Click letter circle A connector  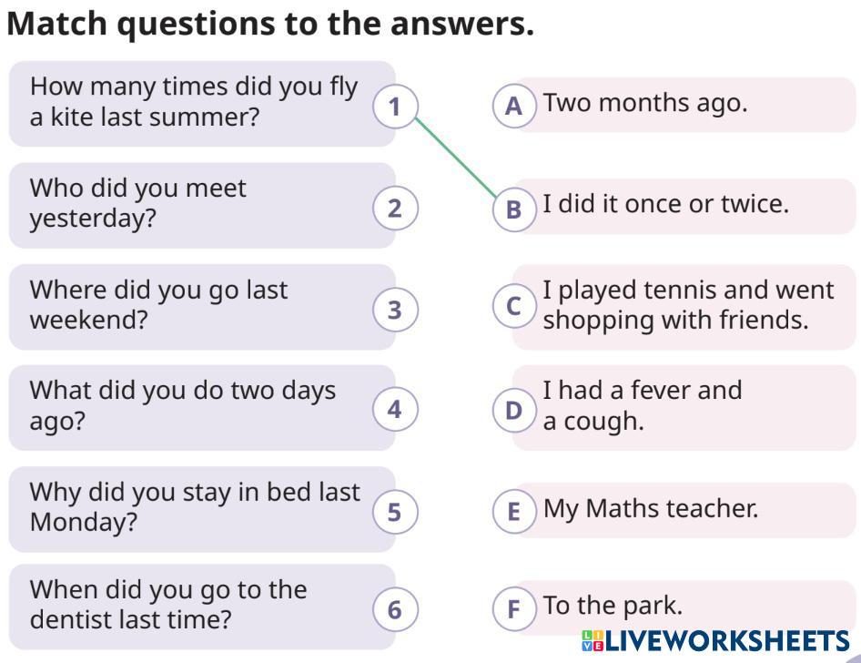click(x=513, y=106)
